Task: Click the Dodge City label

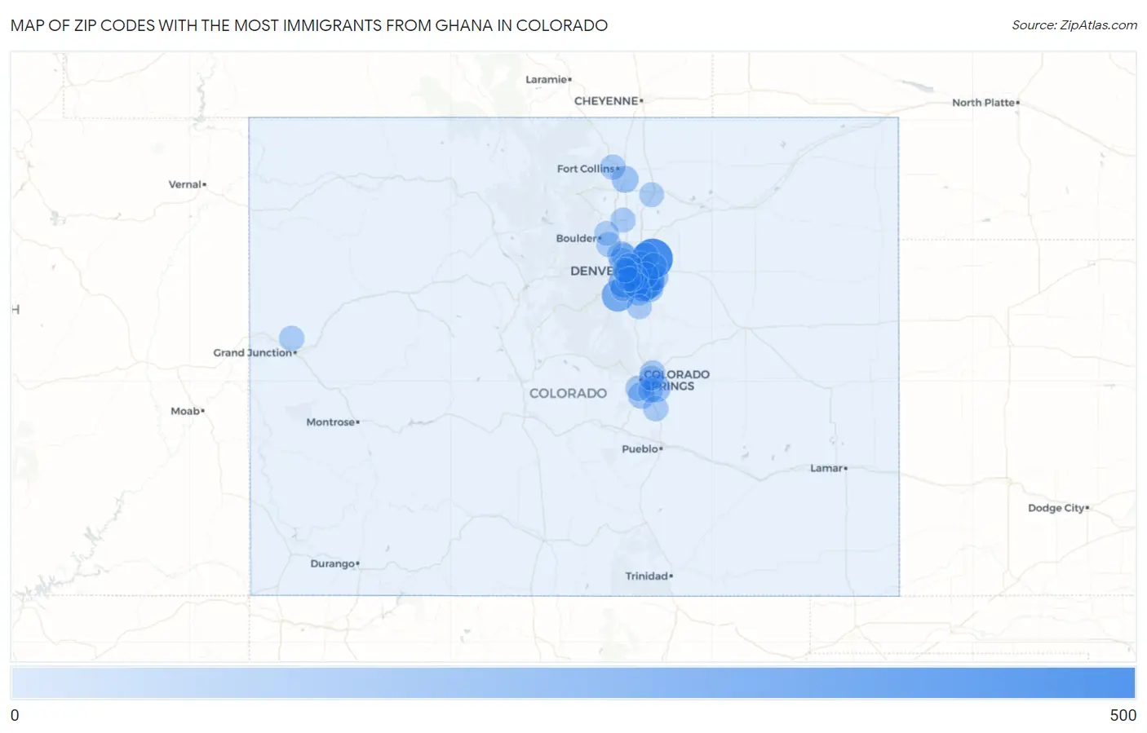Action: (1058, 508)
